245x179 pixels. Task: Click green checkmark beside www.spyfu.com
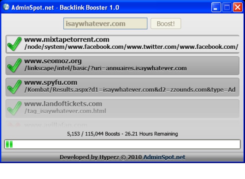pyautogui.click(x=14, y=87)
